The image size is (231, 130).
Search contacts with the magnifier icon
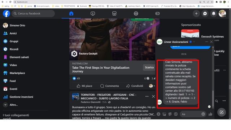(x=217, y=101)
